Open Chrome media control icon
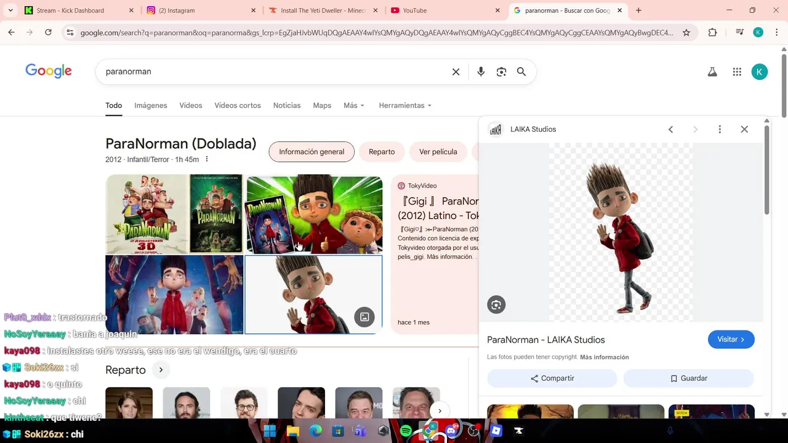 [x=740, y=33]
